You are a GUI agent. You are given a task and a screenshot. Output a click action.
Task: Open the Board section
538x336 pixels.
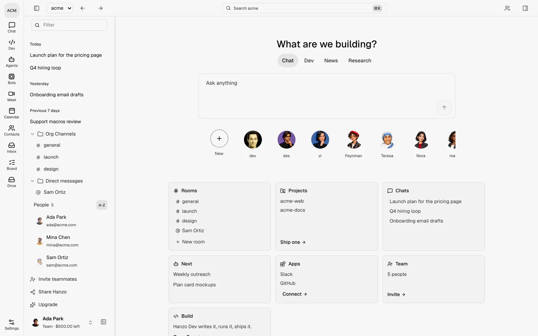[x=12, y=165]
